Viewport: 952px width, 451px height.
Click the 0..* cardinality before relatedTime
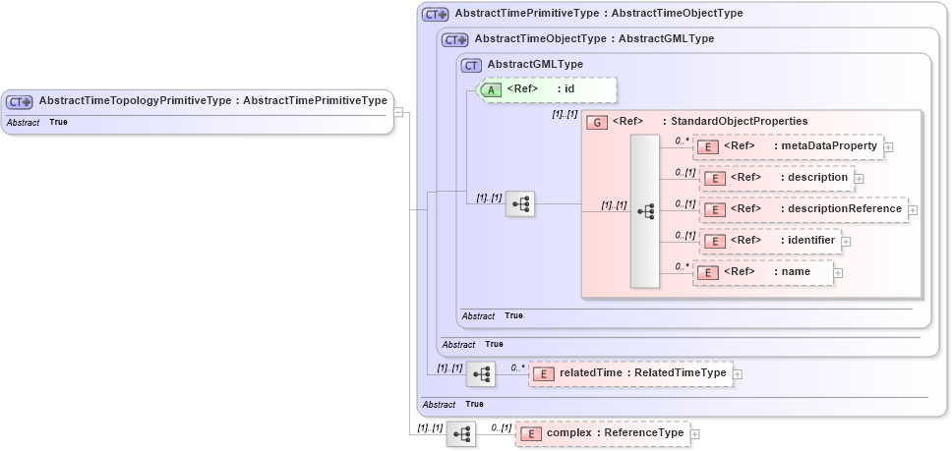point(518,367)
